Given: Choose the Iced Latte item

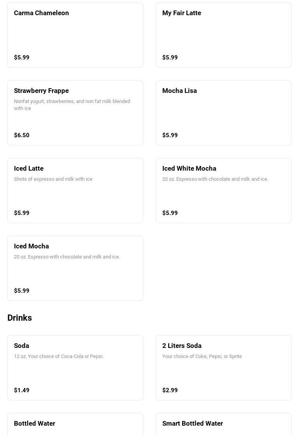Looking at the screenshot, I should pyautogui.click(x=75, y=190).
